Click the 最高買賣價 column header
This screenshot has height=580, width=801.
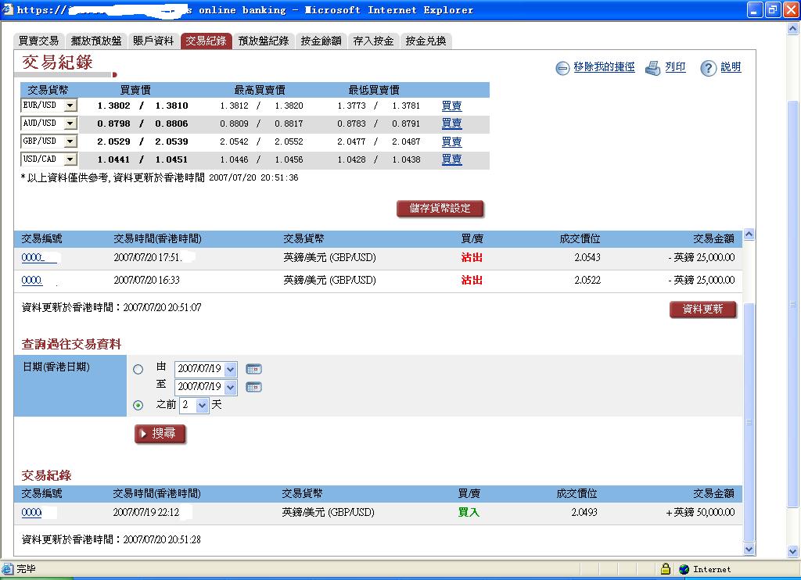(260, 91)
